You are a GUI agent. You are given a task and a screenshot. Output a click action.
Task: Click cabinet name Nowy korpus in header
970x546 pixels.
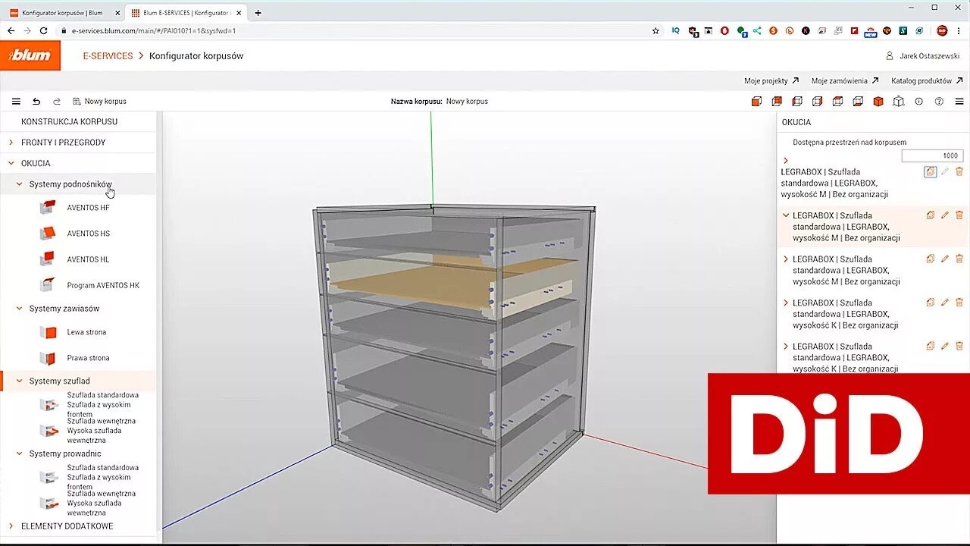coord(467,101)
